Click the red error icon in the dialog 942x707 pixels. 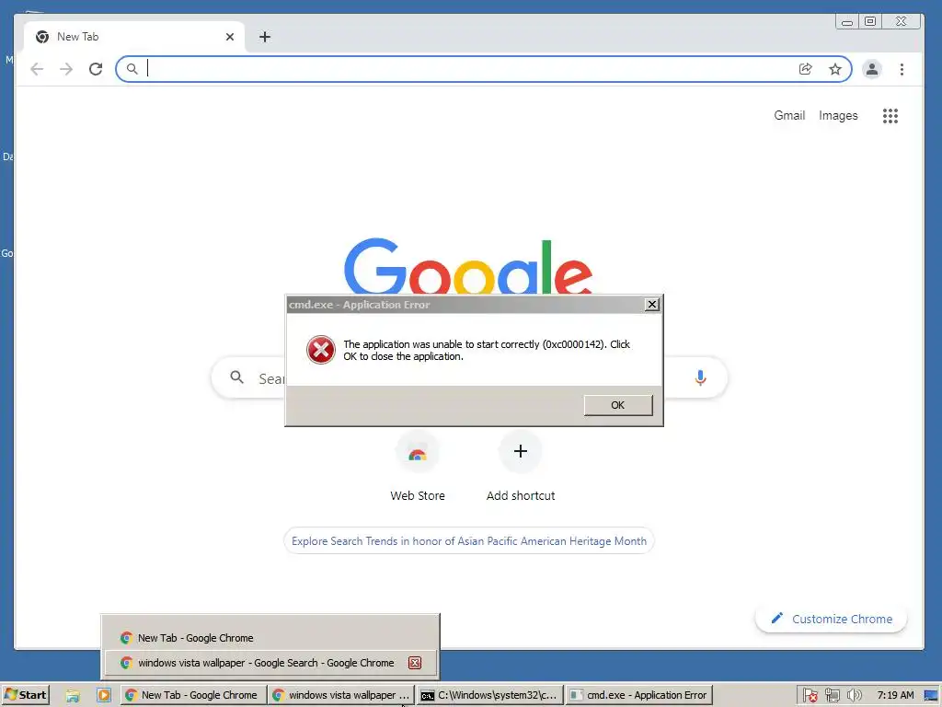point(321,350)
